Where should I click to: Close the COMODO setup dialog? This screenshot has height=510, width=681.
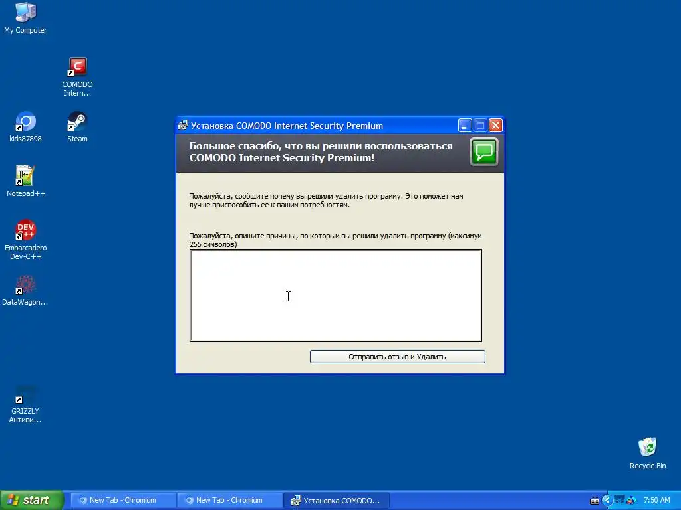(495, 126)
